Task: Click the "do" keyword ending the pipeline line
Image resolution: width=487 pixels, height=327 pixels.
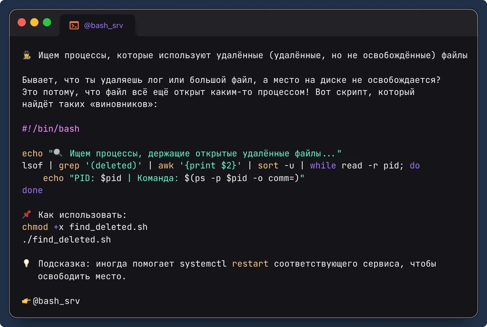Action: tap(415, 166)
